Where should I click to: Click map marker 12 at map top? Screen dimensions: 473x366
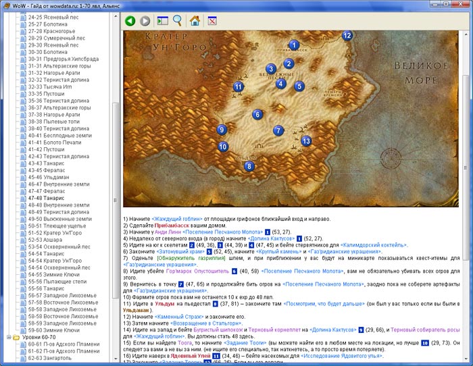pos(347,36)
